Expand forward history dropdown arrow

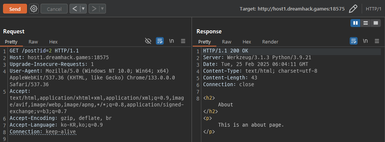pyautogui.click(x=103, y=9)
